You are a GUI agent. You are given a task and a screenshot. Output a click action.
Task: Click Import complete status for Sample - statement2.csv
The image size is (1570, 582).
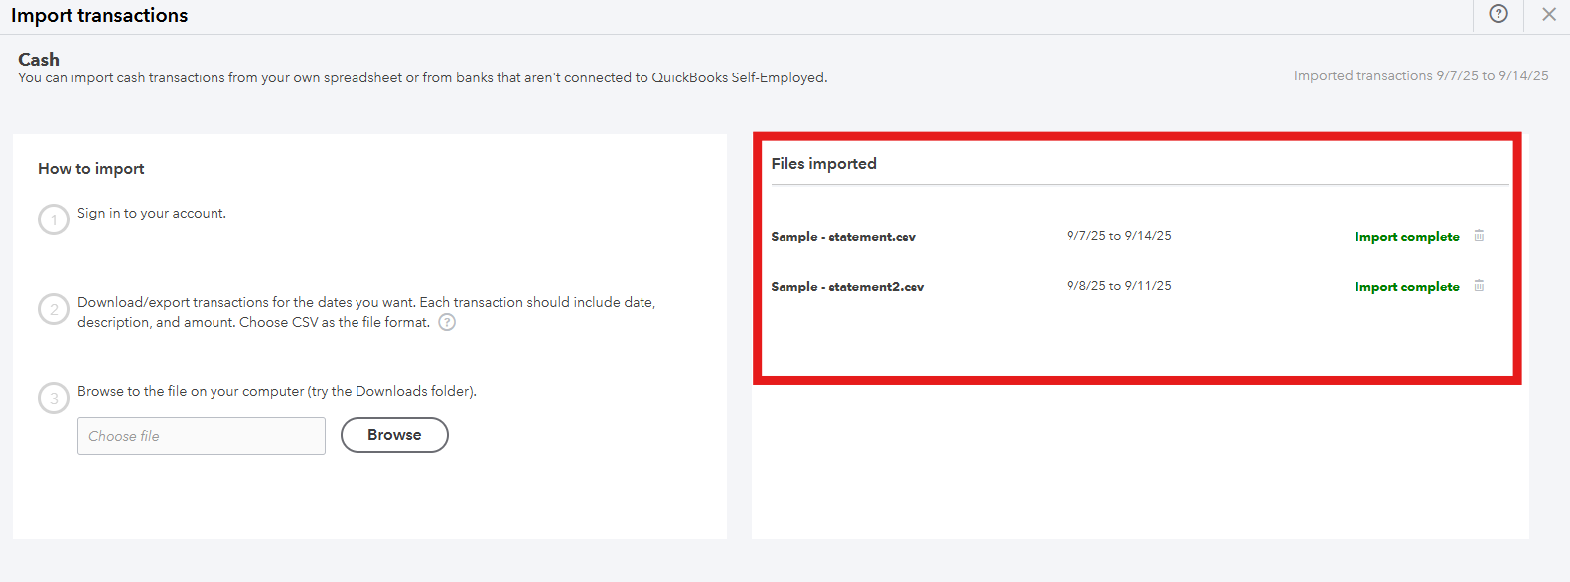coord(1406,287)
